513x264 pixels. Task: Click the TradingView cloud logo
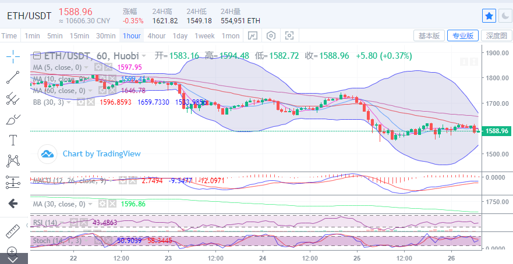[47, 154]
